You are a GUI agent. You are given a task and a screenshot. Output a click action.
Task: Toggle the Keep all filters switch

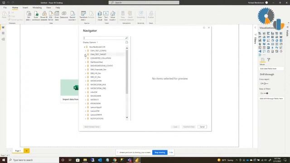point(266,93)
